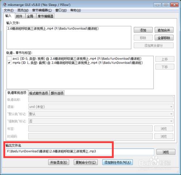Click the 下移 button
Screen dimensions: 181x175
point(165,67)
